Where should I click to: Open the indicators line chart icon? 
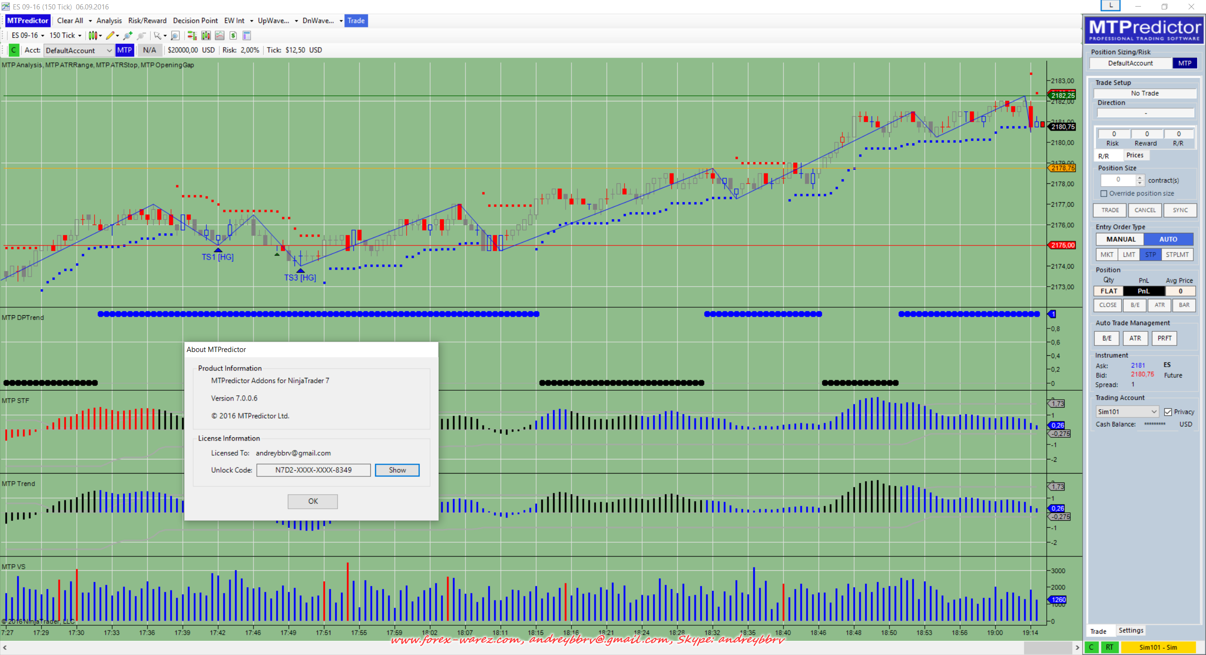[220, 35]
